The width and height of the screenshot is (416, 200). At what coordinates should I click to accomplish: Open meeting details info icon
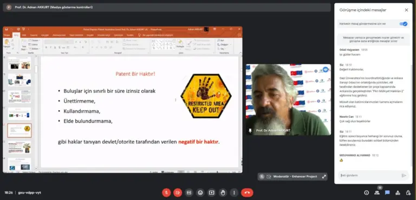pyautogui.click(x=366, y=192)
